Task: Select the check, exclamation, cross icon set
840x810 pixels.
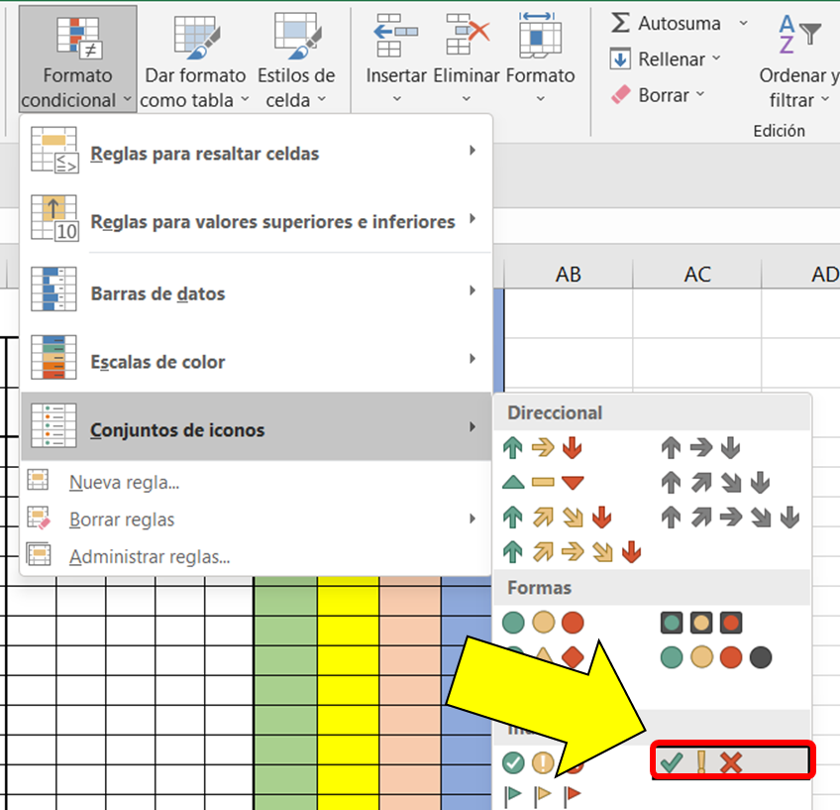Action: pos(732,761)
